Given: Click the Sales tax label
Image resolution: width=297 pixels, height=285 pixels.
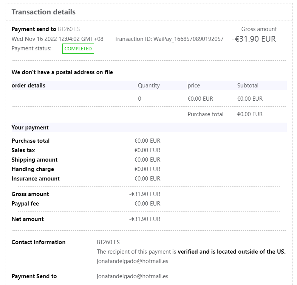Looking at the screenshot, I should [x=23, y=150].
